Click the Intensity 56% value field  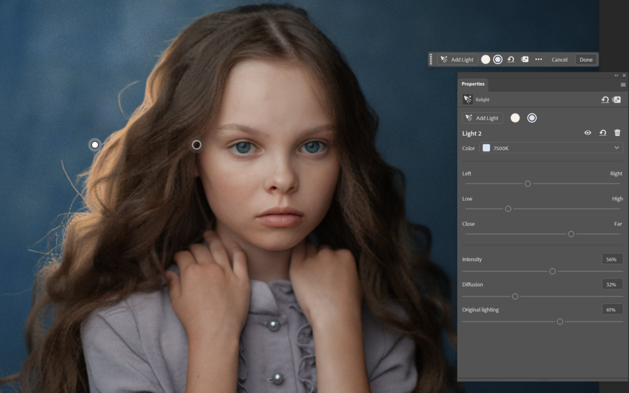click(x=612, y=259)
